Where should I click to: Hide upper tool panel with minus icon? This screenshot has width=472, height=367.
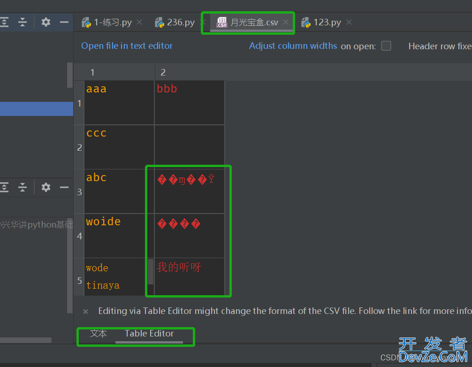[x=64, y=22]
